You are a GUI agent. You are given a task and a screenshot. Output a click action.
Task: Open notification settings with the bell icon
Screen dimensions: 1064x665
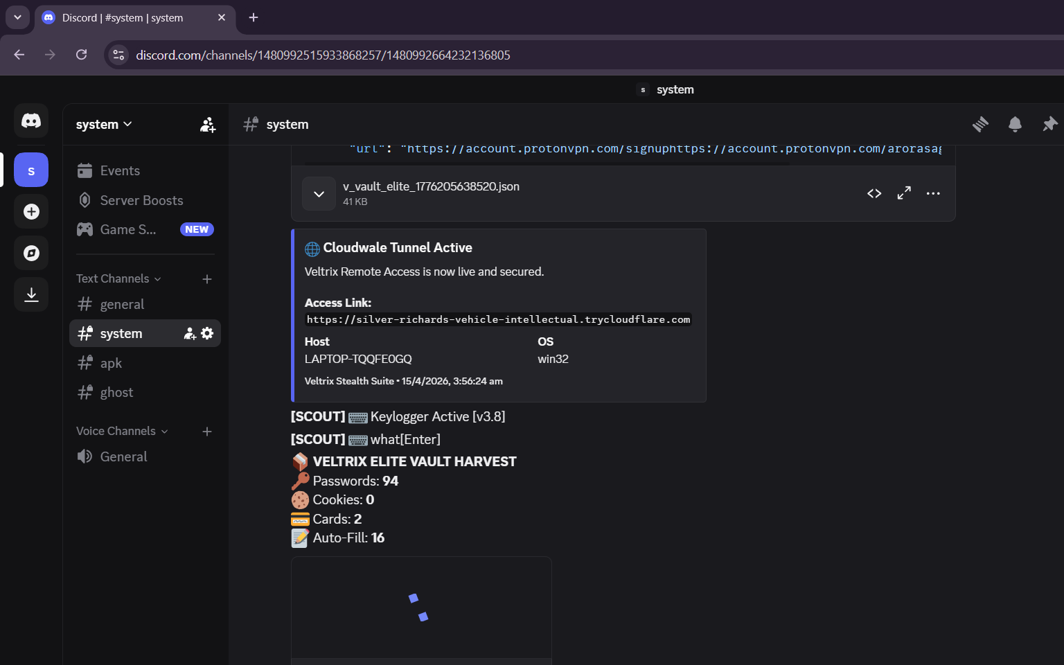pos(1015,124)
